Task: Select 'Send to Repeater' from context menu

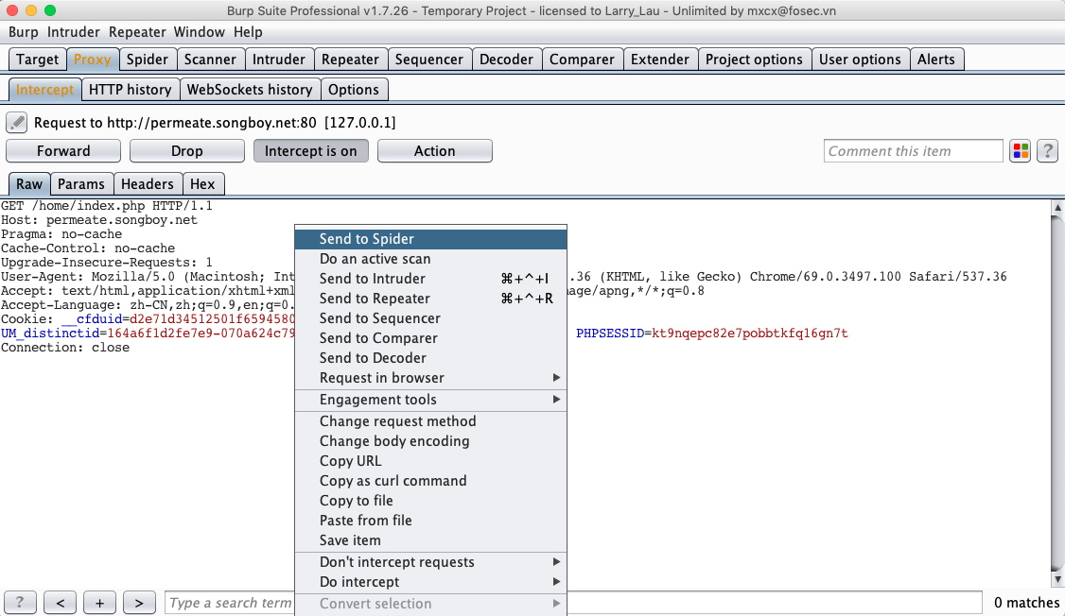Action: point(375,299)
